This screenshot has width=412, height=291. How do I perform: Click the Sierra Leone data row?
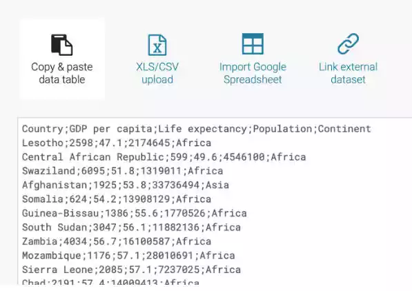pos(131,270)
